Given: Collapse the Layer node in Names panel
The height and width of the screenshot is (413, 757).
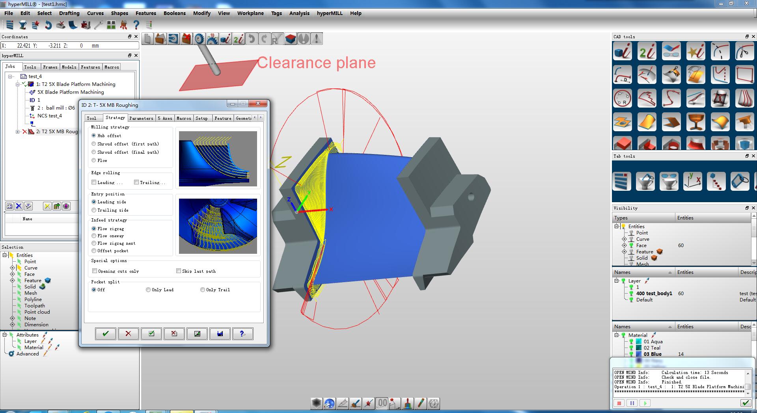Looking at the screenshot, I should [x=616, y=281].
